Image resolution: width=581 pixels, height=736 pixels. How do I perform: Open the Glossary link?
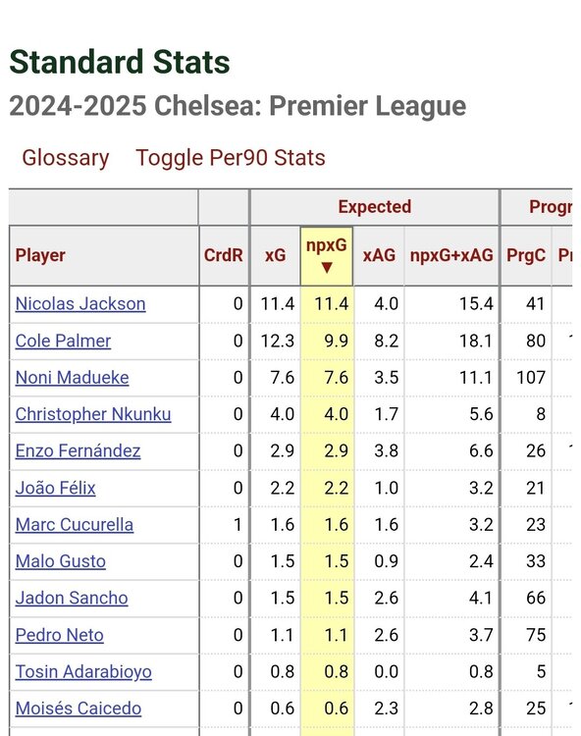pos(65,158)
